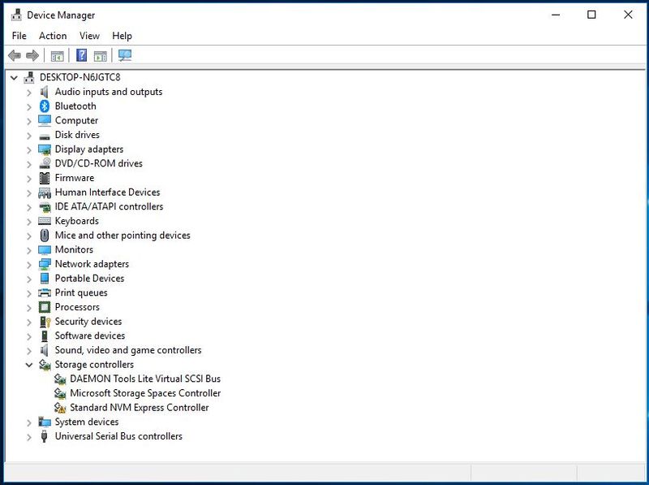The width and height of the screenshot is (649, 485).
Task: Click the Device Manager title bar icon
Action: (16, 15)
